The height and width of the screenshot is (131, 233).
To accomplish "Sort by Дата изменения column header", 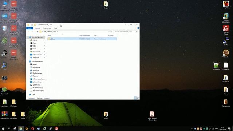I will click(x=85, y=35).
